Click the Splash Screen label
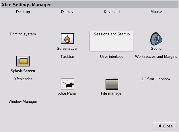This screenshot has height=132, width=179. [23, 71]
